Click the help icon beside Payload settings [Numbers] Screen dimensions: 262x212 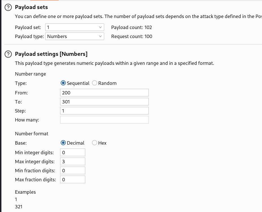(8, 54)
